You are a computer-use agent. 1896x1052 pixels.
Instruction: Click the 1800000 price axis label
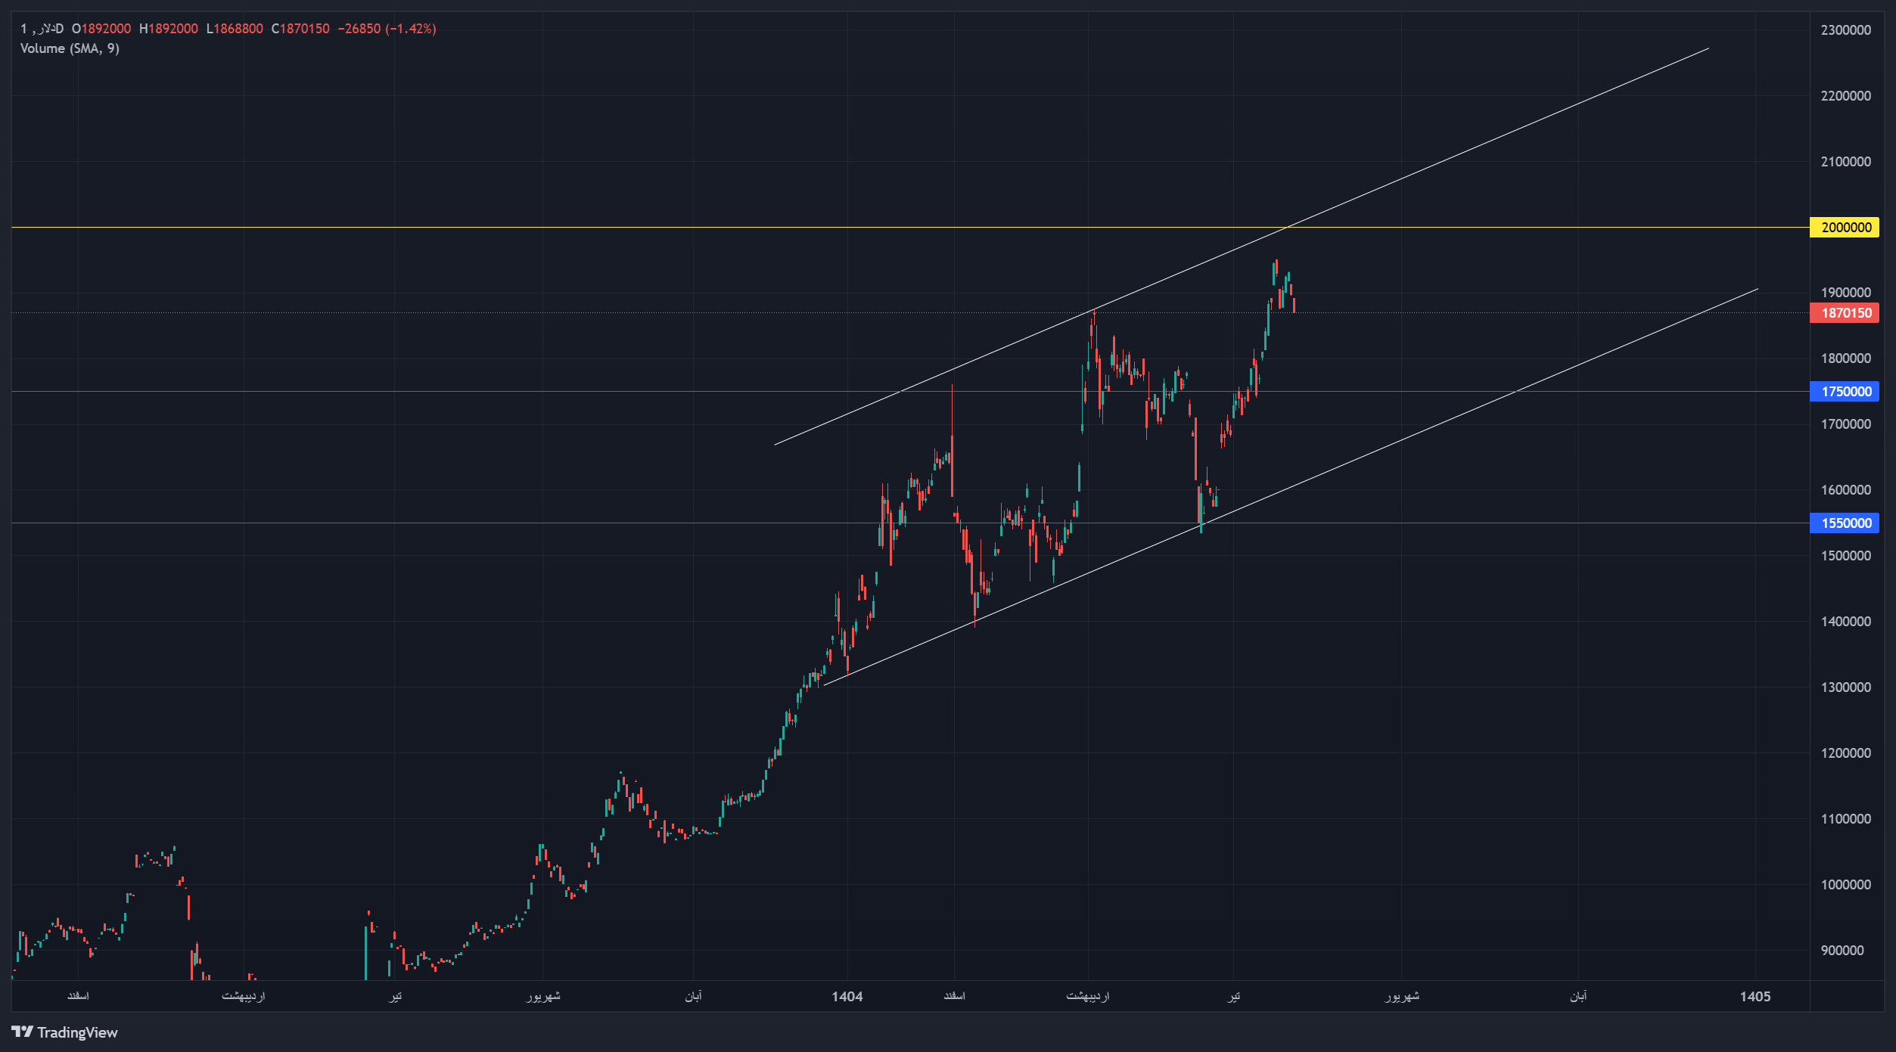(x=1846, y=358)
